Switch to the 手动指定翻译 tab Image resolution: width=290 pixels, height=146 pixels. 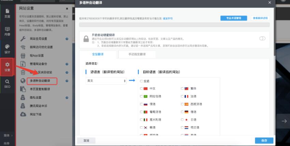(137, 54)
